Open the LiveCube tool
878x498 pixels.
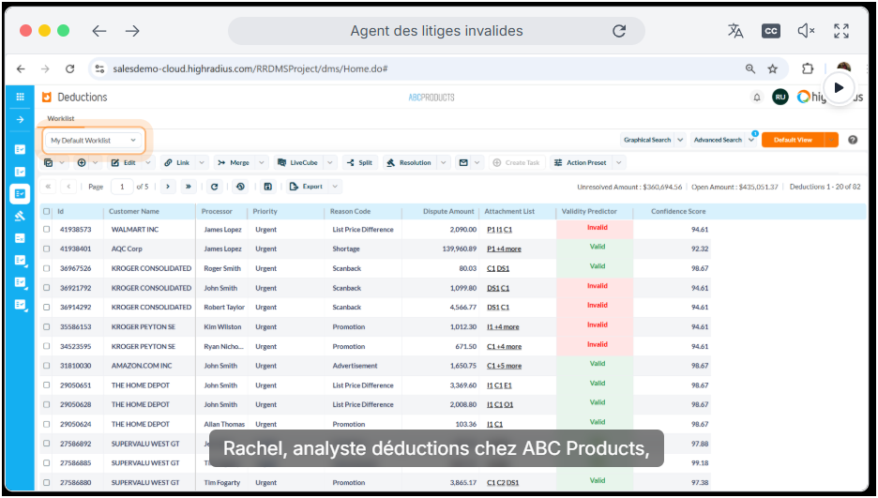[x=297, y=162]
